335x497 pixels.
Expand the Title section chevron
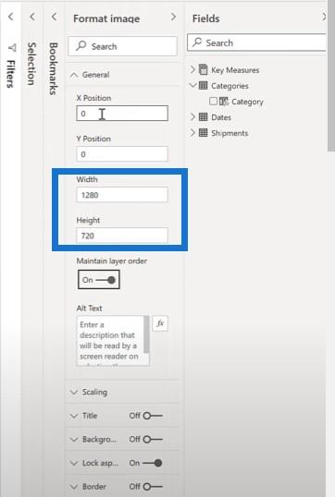[x=74, y=416]
